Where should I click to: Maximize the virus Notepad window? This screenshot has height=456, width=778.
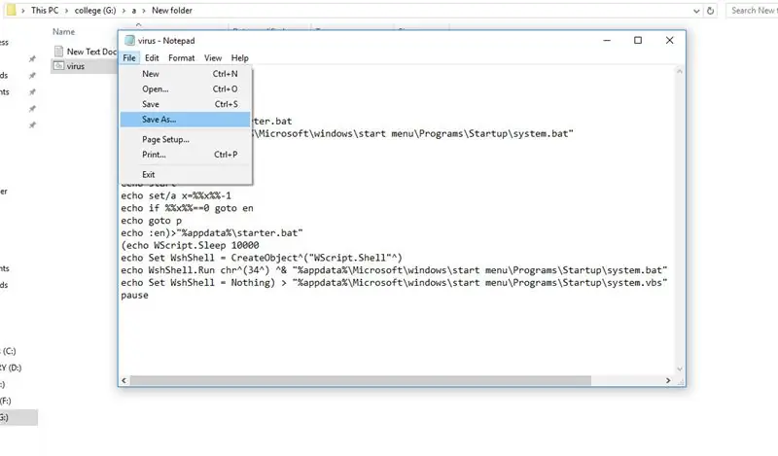(x=638, y=40)
